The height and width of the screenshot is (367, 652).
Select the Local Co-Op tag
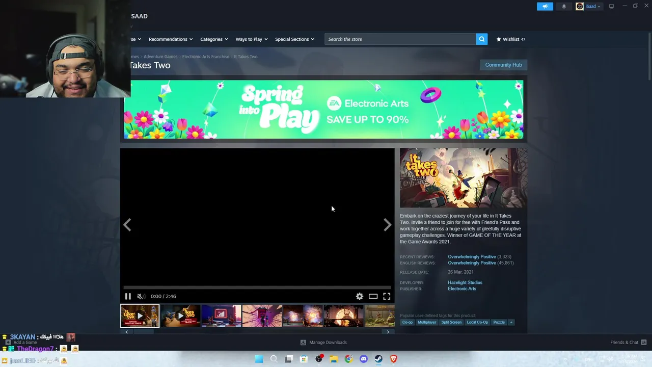click(x=477, y=322)
